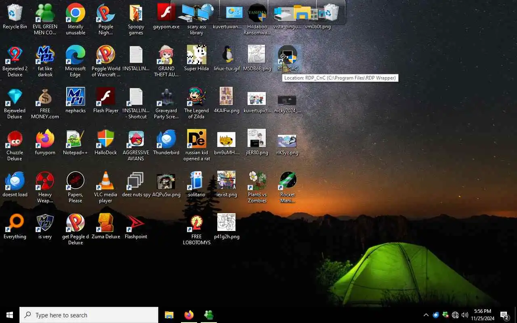The width and height of the screenshot is (517, 323).
Task: Select the 'is very' shield icon
Action: point(45,226)
